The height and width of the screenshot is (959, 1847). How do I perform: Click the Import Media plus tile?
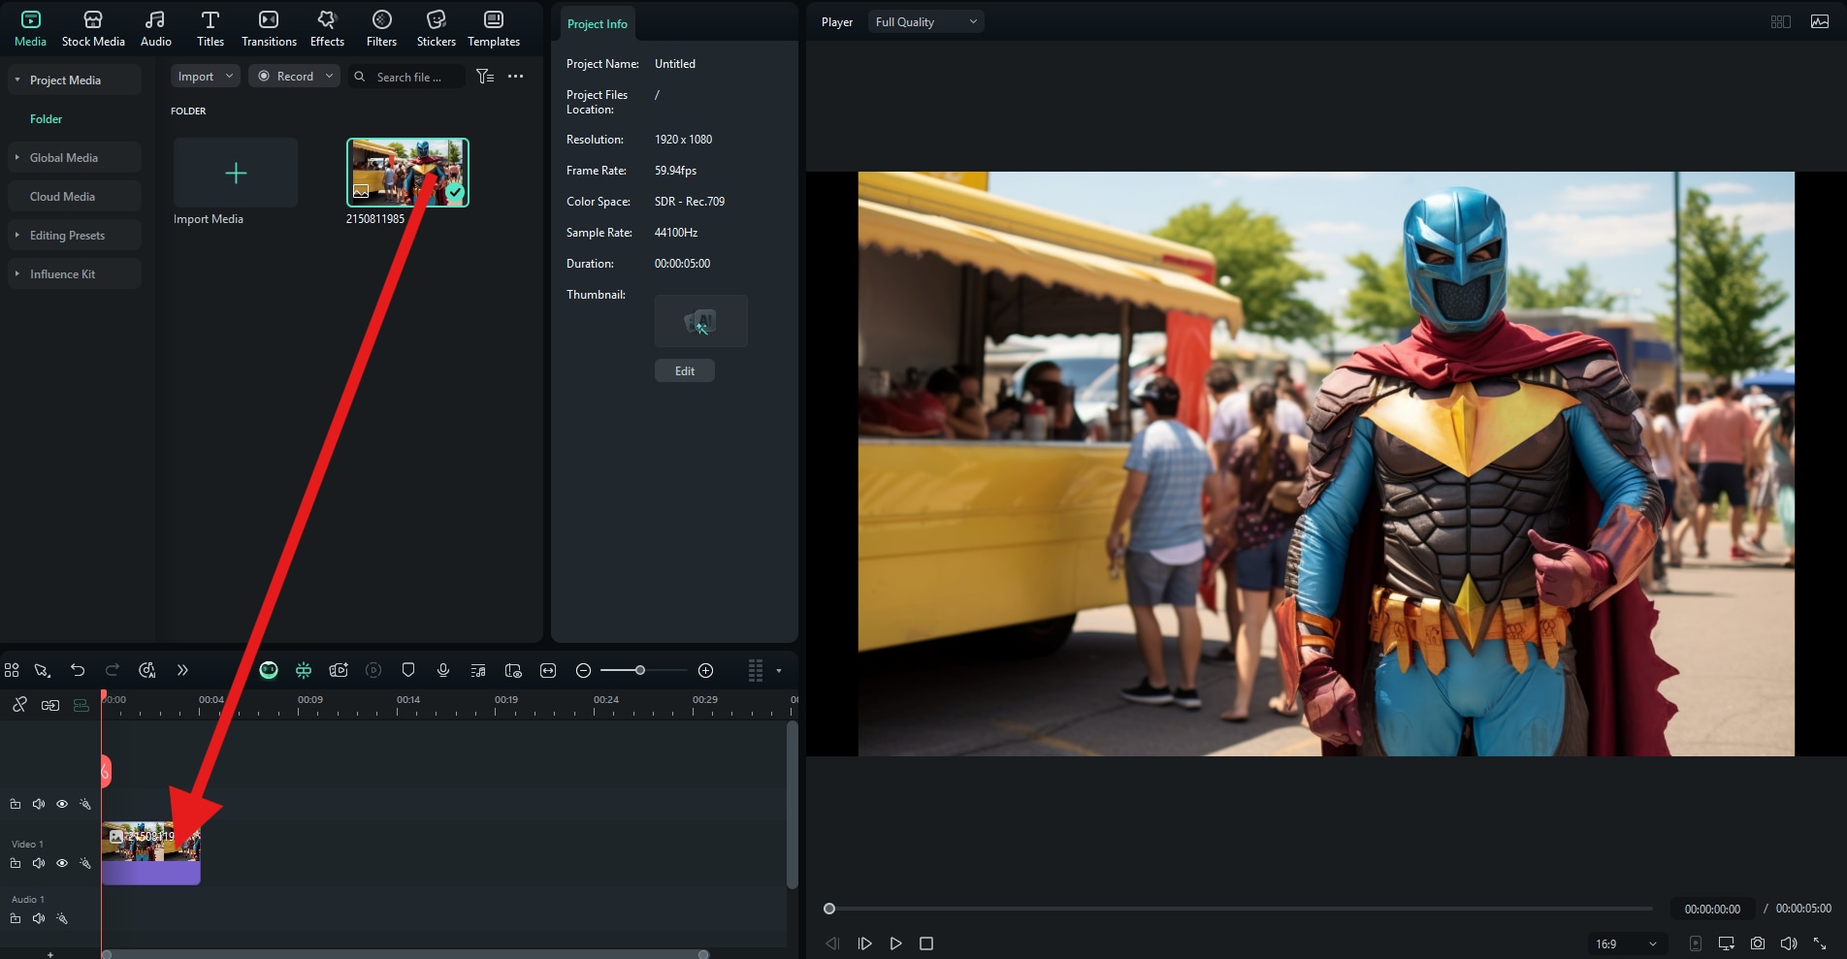coord(236,173)
